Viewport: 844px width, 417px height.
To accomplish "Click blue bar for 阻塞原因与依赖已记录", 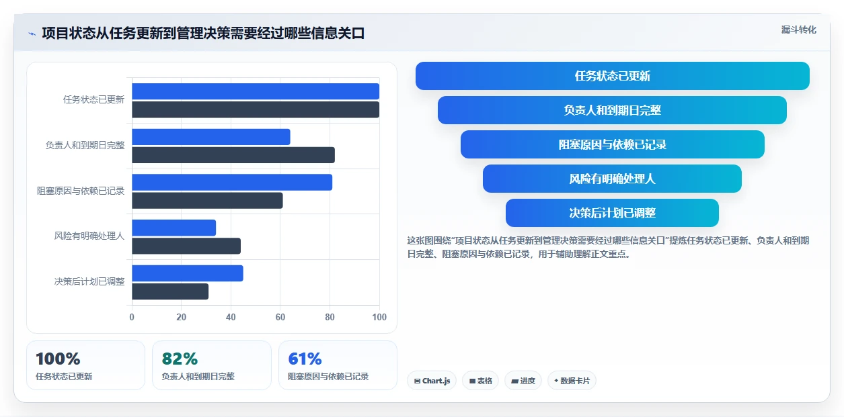I will point(232,182).
